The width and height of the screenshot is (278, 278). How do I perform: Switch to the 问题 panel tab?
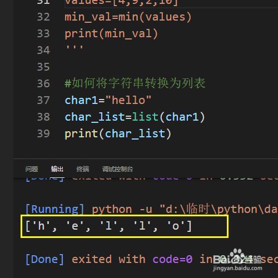pyautogui.click(x=32, y=169)
